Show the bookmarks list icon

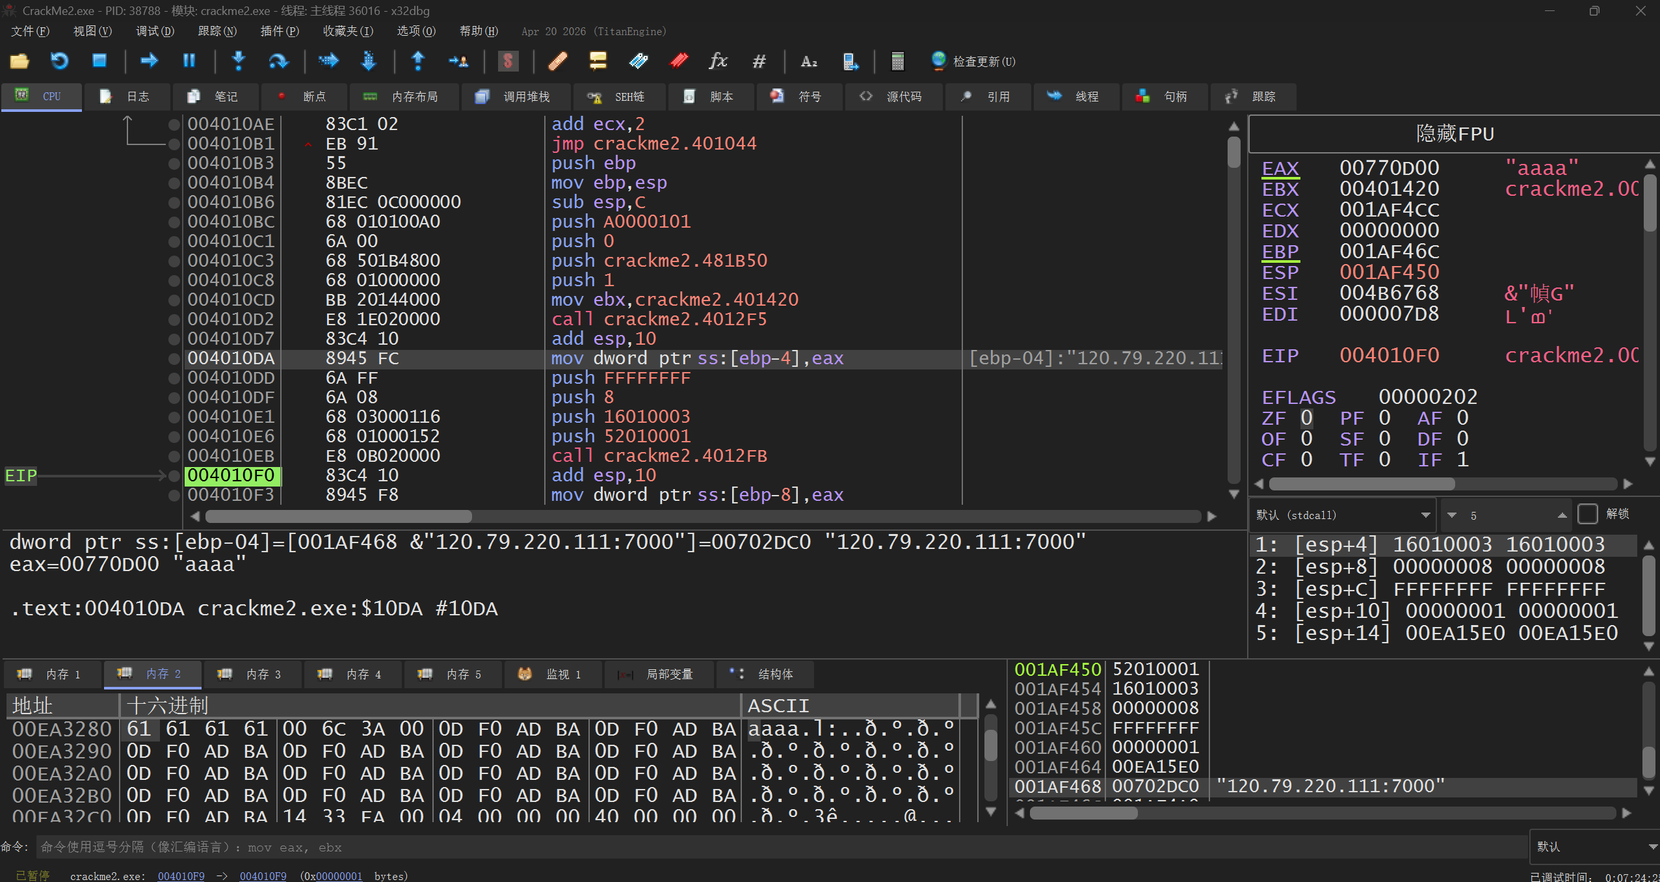coord(679,61)
